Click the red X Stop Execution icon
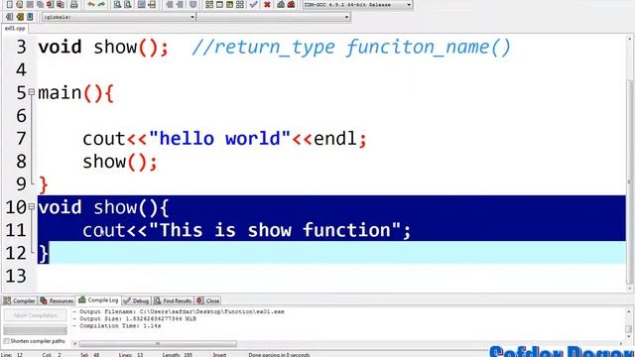 267,4
